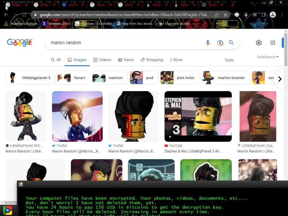Click the 'Stephen & Mal: LittleBigPlanet 3 #3' title

pyautogui.click(x=193, y=151)
